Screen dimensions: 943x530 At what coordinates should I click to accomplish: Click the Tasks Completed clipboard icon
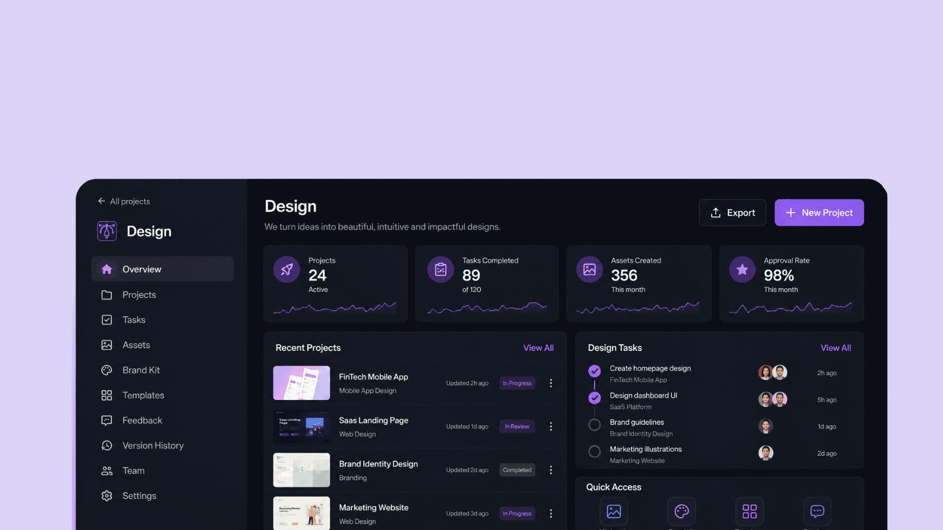(x=440, y=269)
